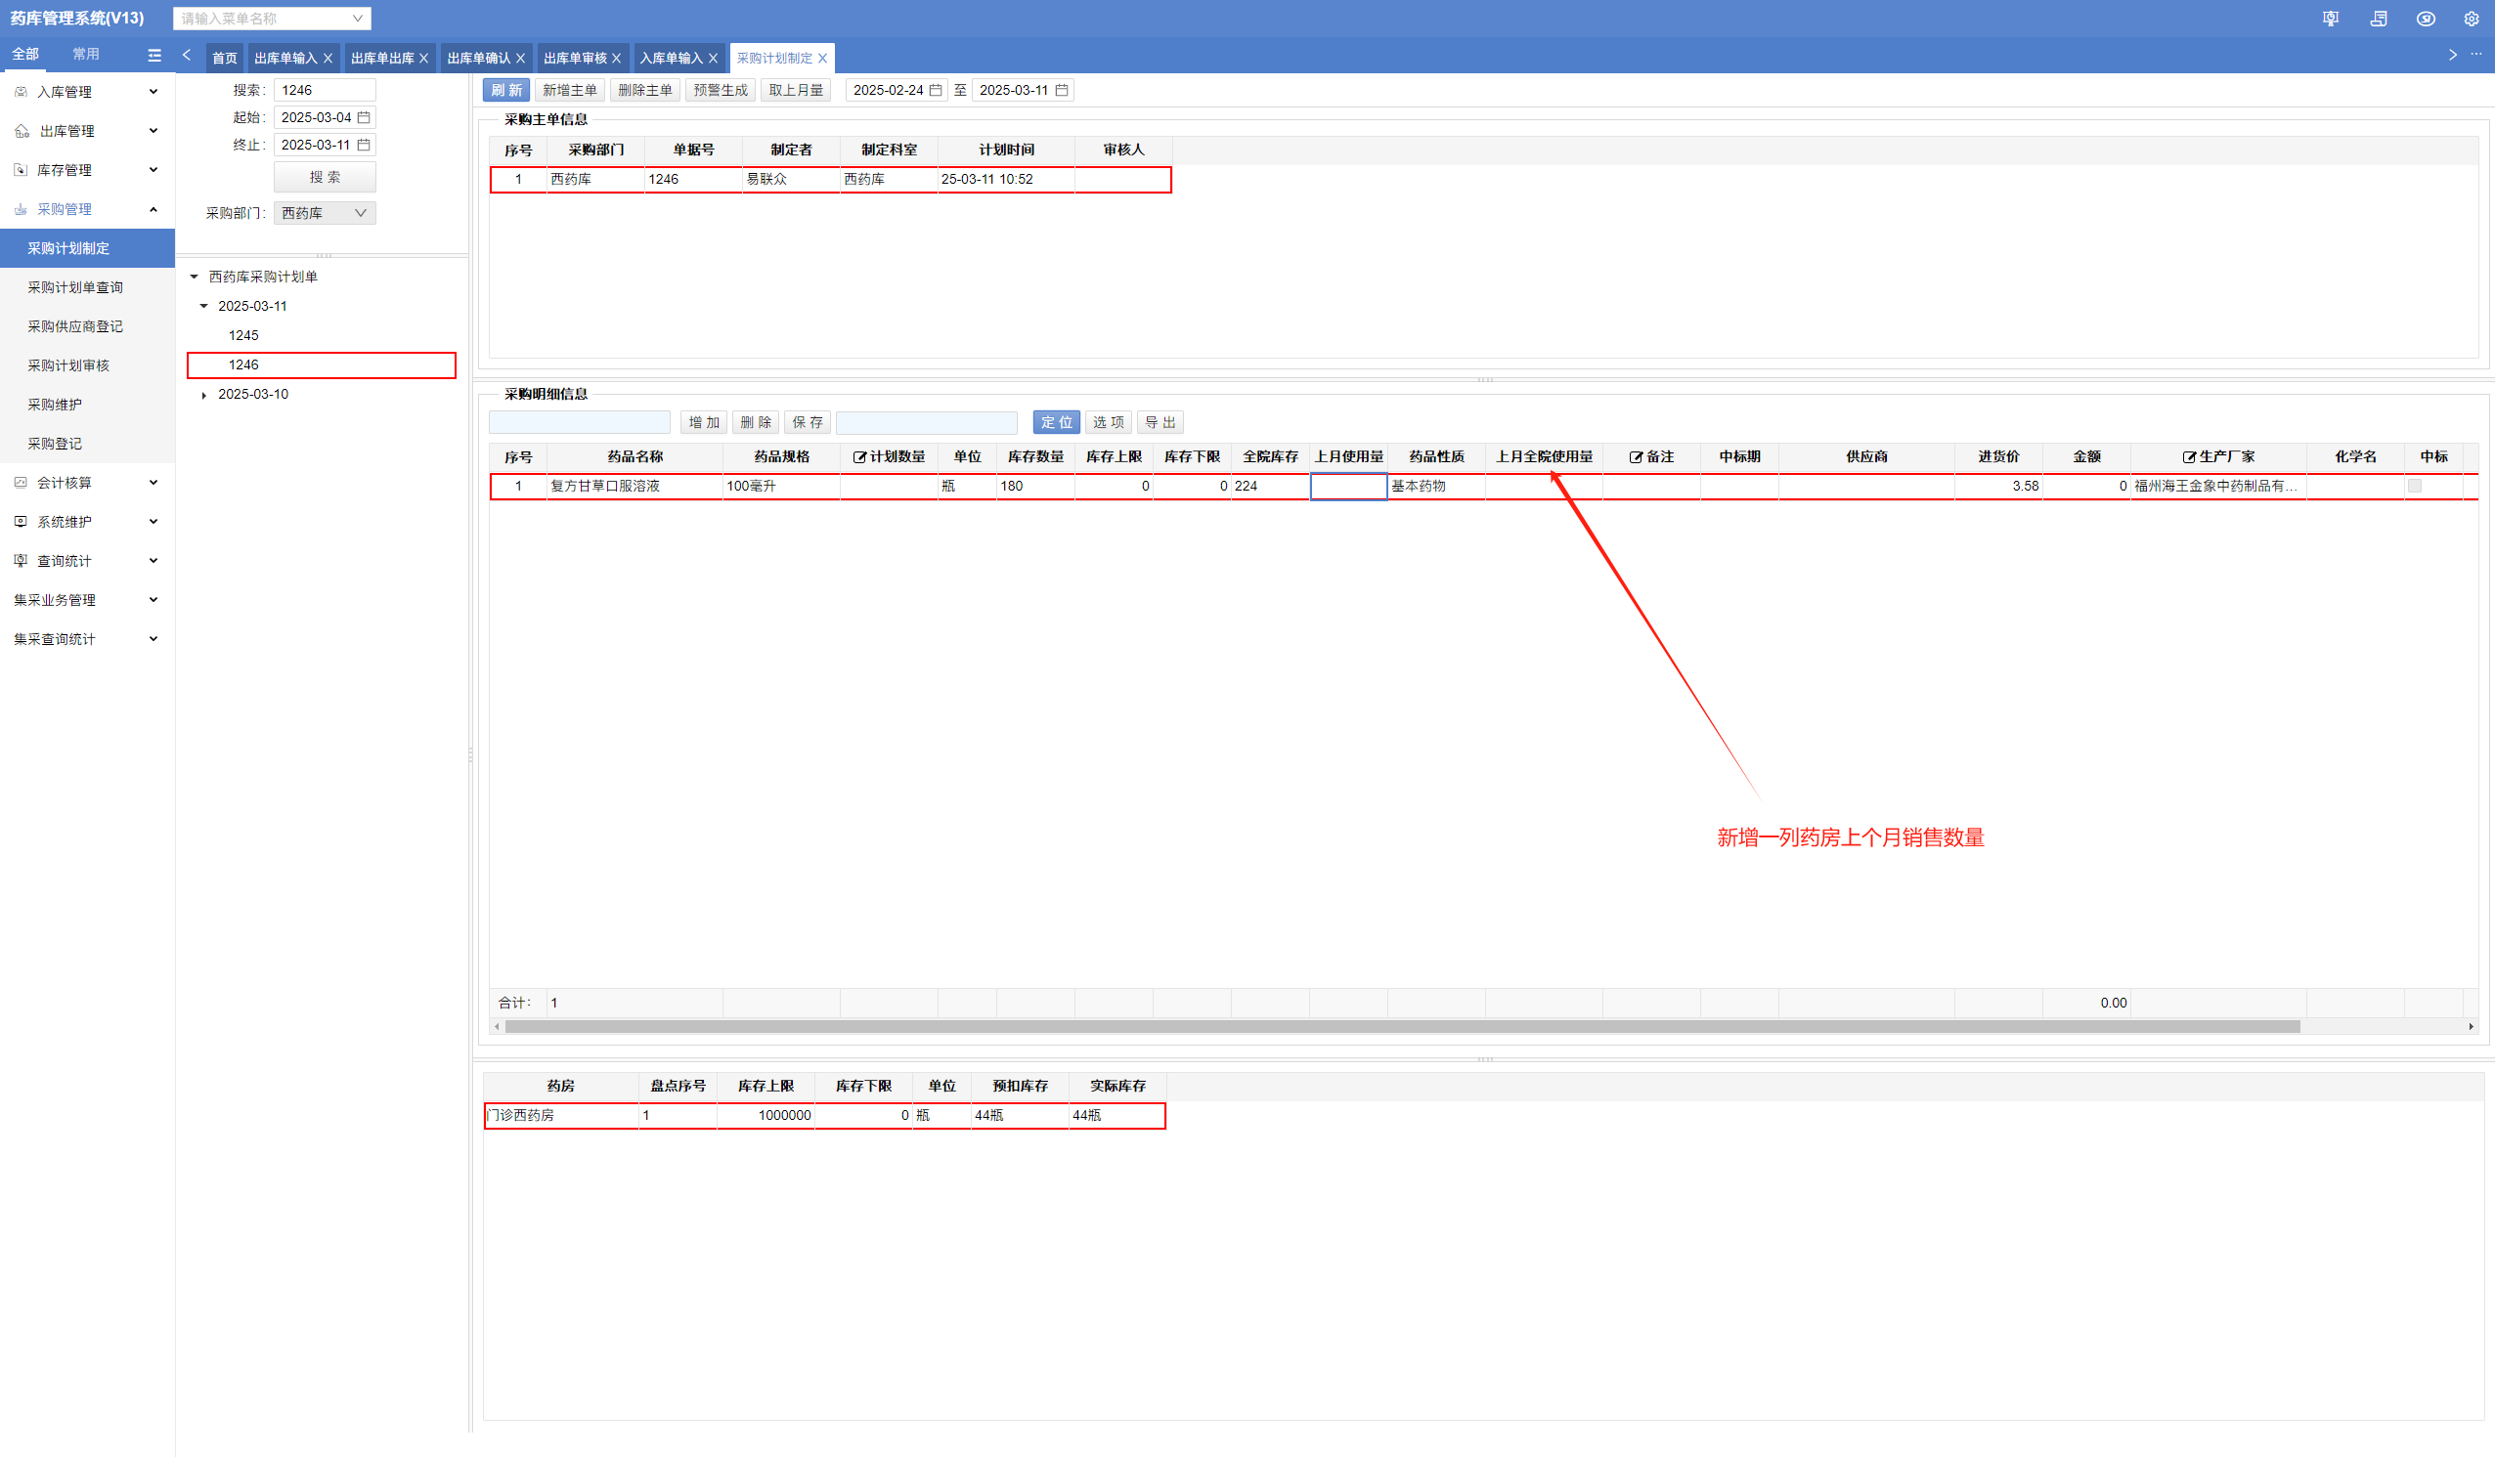Toggle the 中标 checkbox in row 1
The image size is (2495, 1457).
[2415, 486]
